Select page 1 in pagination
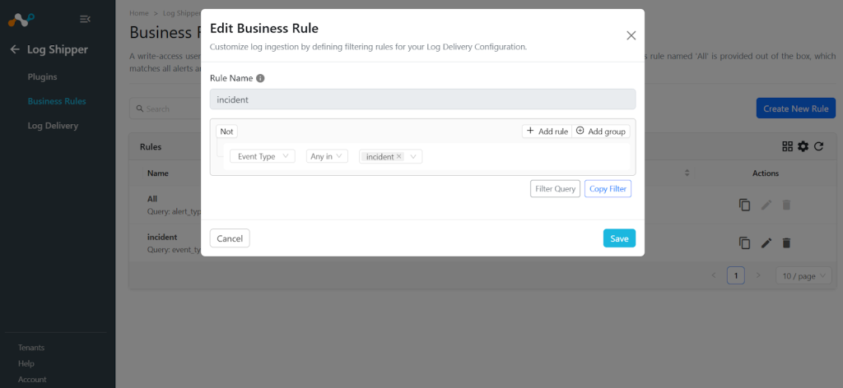The image size is (843, 388). coord(735,276)
